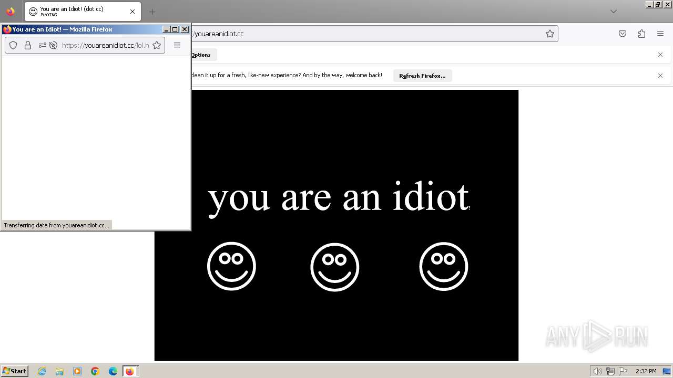Click the Firefox icon in popup titlebar
The width and height of the screenshot is (673, 378).
[7, 29]
